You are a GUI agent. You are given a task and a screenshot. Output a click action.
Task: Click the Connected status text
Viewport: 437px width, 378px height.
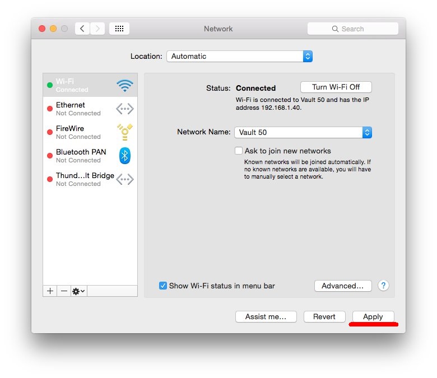pos(255,88)
